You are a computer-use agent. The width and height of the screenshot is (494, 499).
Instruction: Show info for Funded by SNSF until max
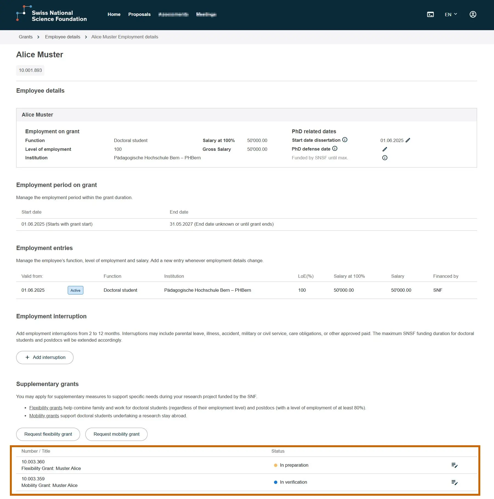pyautogui.click(x=385, y=158)
